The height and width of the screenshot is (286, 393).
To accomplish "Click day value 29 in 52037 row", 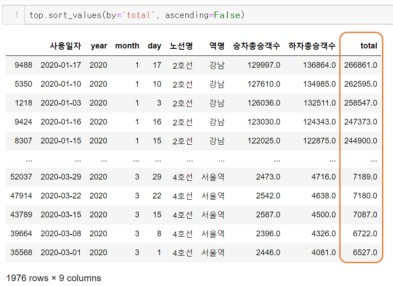I will [157, 177].
